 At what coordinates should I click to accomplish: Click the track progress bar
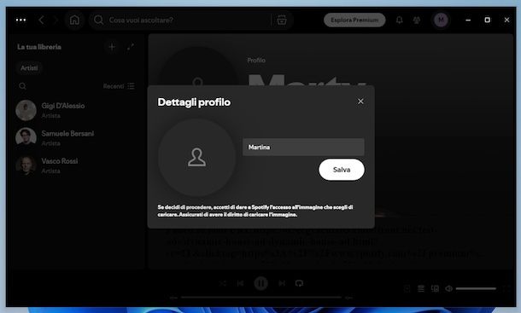click(261, 298)
